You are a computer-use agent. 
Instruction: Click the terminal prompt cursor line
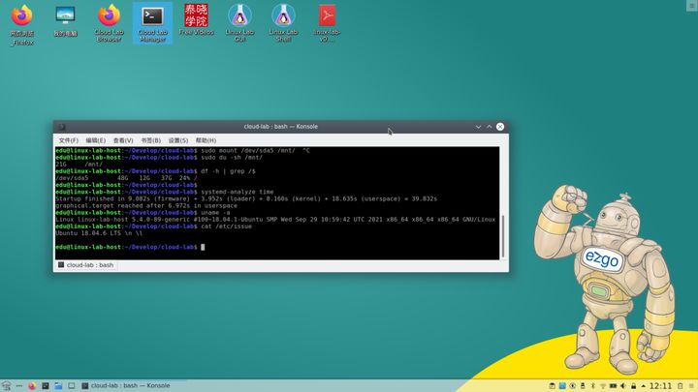pos(130,247)
